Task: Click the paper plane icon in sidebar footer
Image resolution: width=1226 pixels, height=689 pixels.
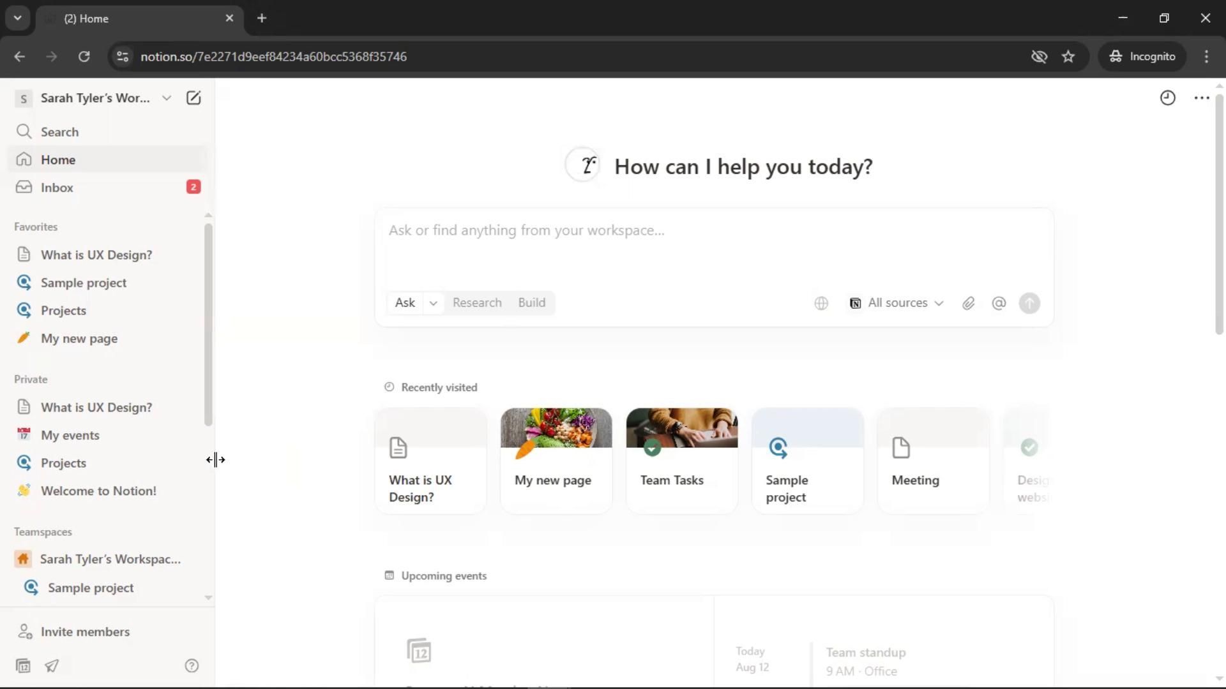Action: [52, 666]
